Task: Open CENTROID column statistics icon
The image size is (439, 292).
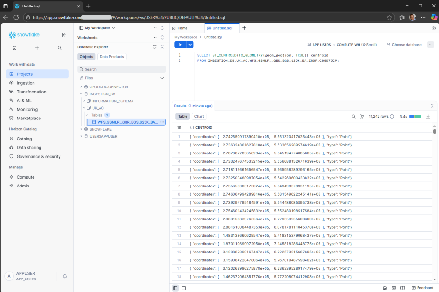Action: pos(179,128)
